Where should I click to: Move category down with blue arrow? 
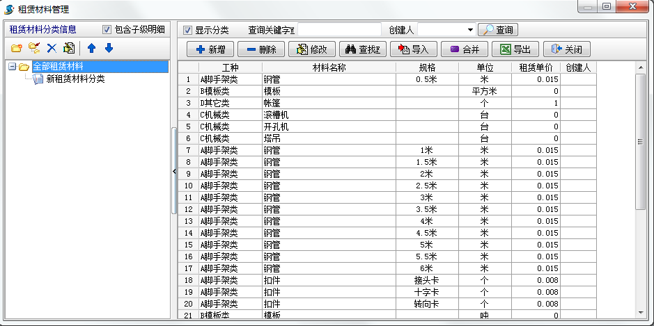[109, 49]
